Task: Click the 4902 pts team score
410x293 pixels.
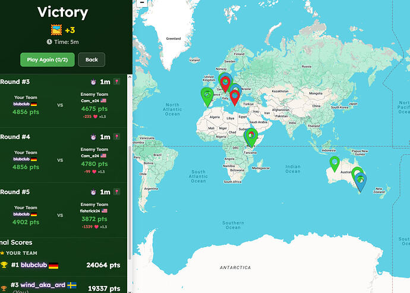Action: pos(26,222)
